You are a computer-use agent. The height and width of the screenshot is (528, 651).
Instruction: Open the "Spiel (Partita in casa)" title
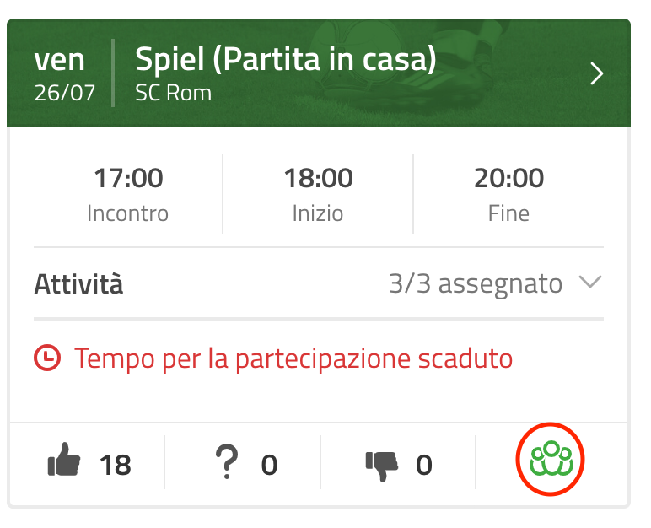pos(286,59)
